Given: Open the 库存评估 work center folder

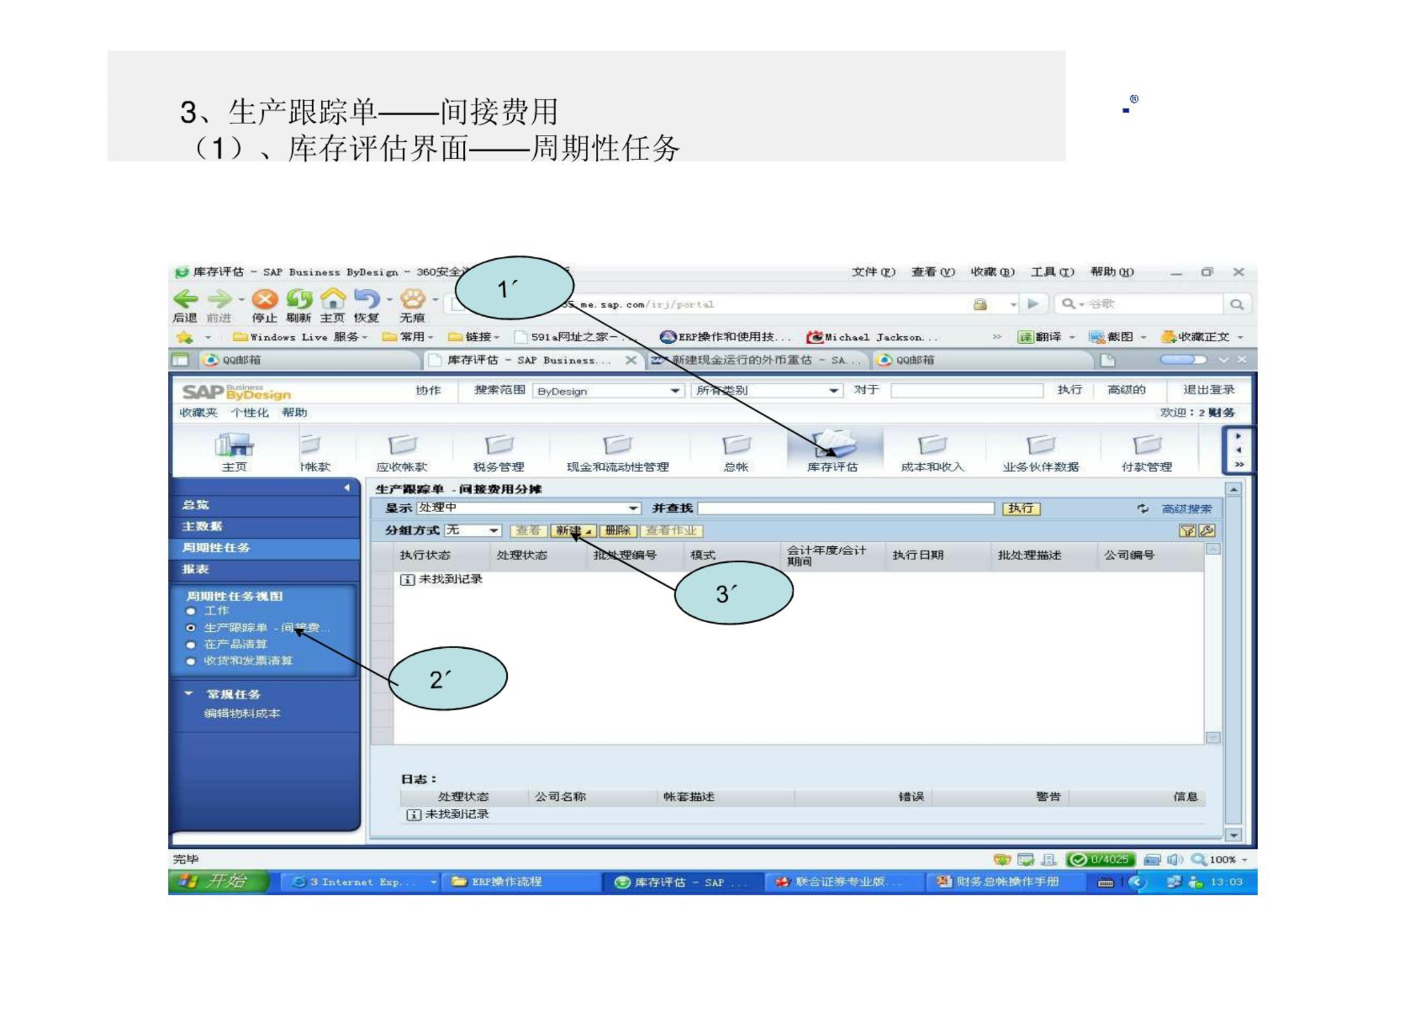Looking at the screenshot, I should click(x=833, y=444).
